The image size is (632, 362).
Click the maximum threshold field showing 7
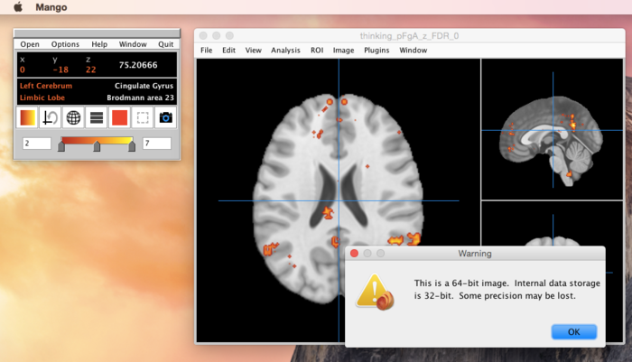(x=156, y=144)
